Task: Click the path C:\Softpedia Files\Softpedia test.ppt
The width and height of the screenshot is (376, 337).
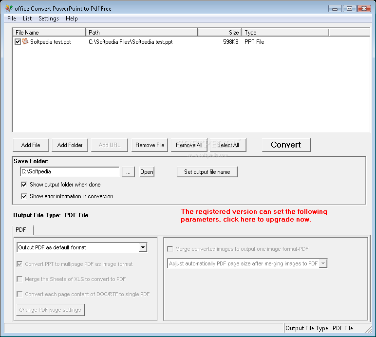Action: pyautogui.click(x=131, y=42)
